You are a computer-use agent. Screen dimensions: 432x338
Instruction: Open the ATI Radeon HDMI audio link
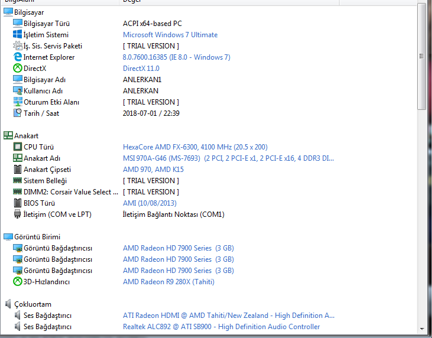point(228,315)
